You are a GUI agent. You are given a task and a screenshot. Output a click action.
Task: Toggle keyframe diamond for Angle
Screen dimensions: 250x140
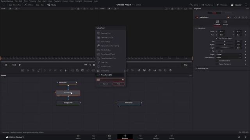click(x=245, y=48)
